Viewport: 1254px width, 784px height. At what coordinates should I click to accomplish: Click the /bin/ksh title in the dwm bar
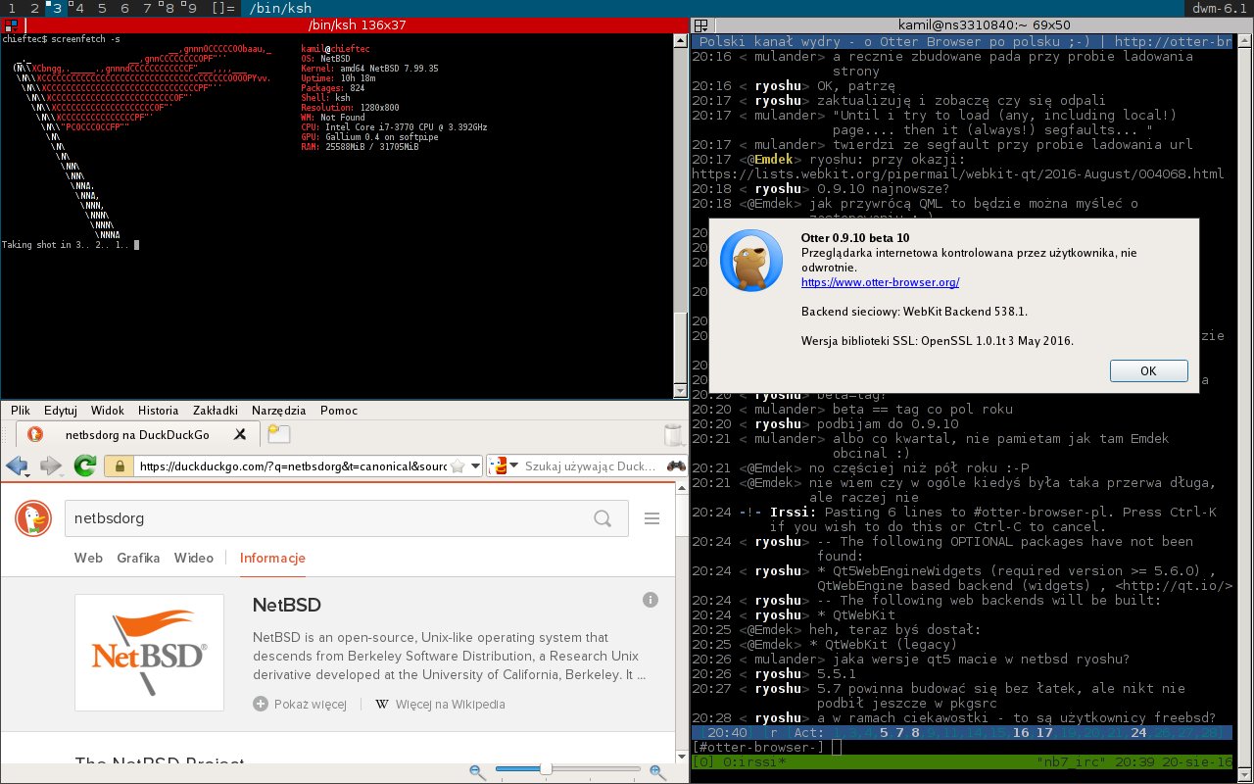click(x=282, y=8)
